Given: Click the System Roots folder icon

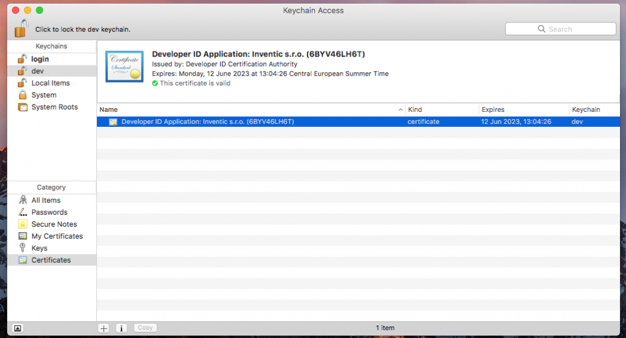Looking at the screenshot, I should coord(23,107).
